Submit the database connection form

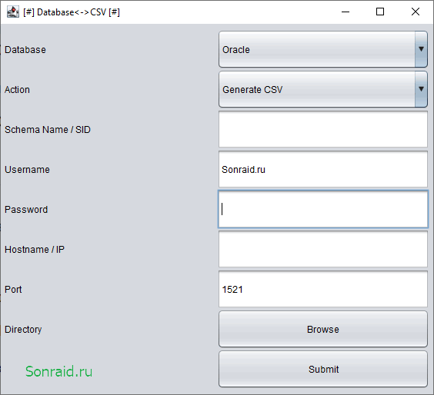coord(323,369)
